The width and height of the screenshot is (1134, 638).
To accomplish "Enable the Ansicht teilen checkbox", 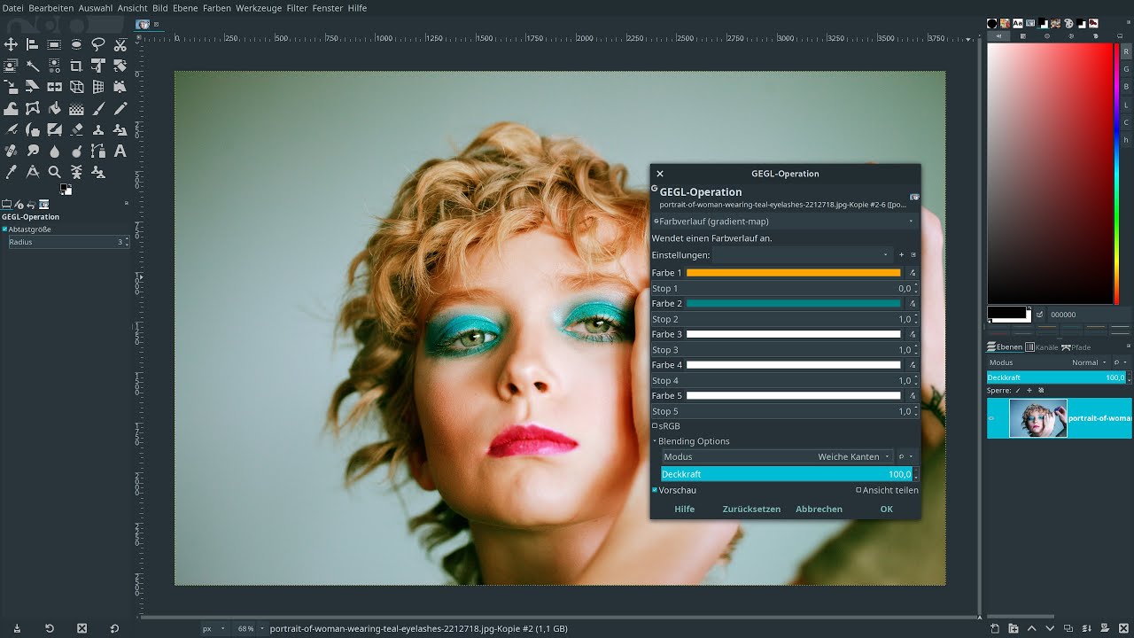I will tap(858, 490).
